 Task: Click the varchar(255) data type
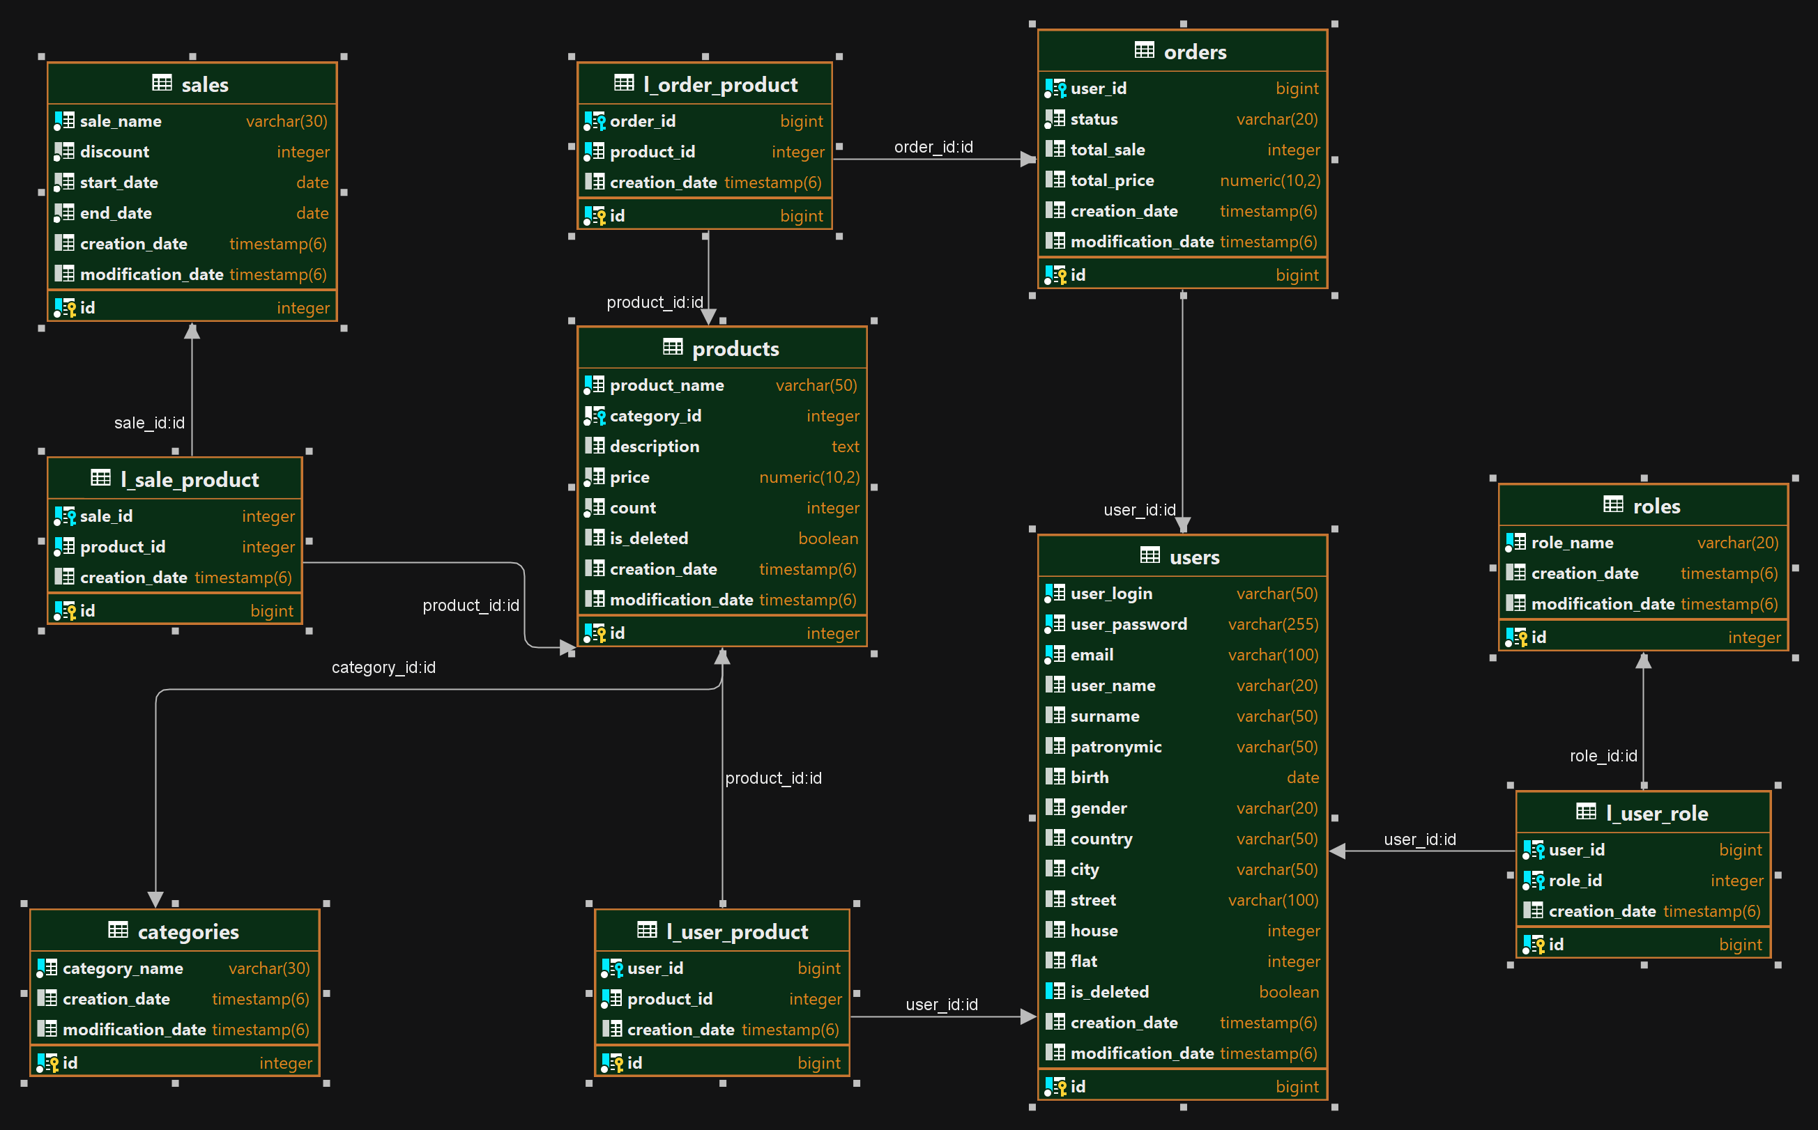[1273, 624]
